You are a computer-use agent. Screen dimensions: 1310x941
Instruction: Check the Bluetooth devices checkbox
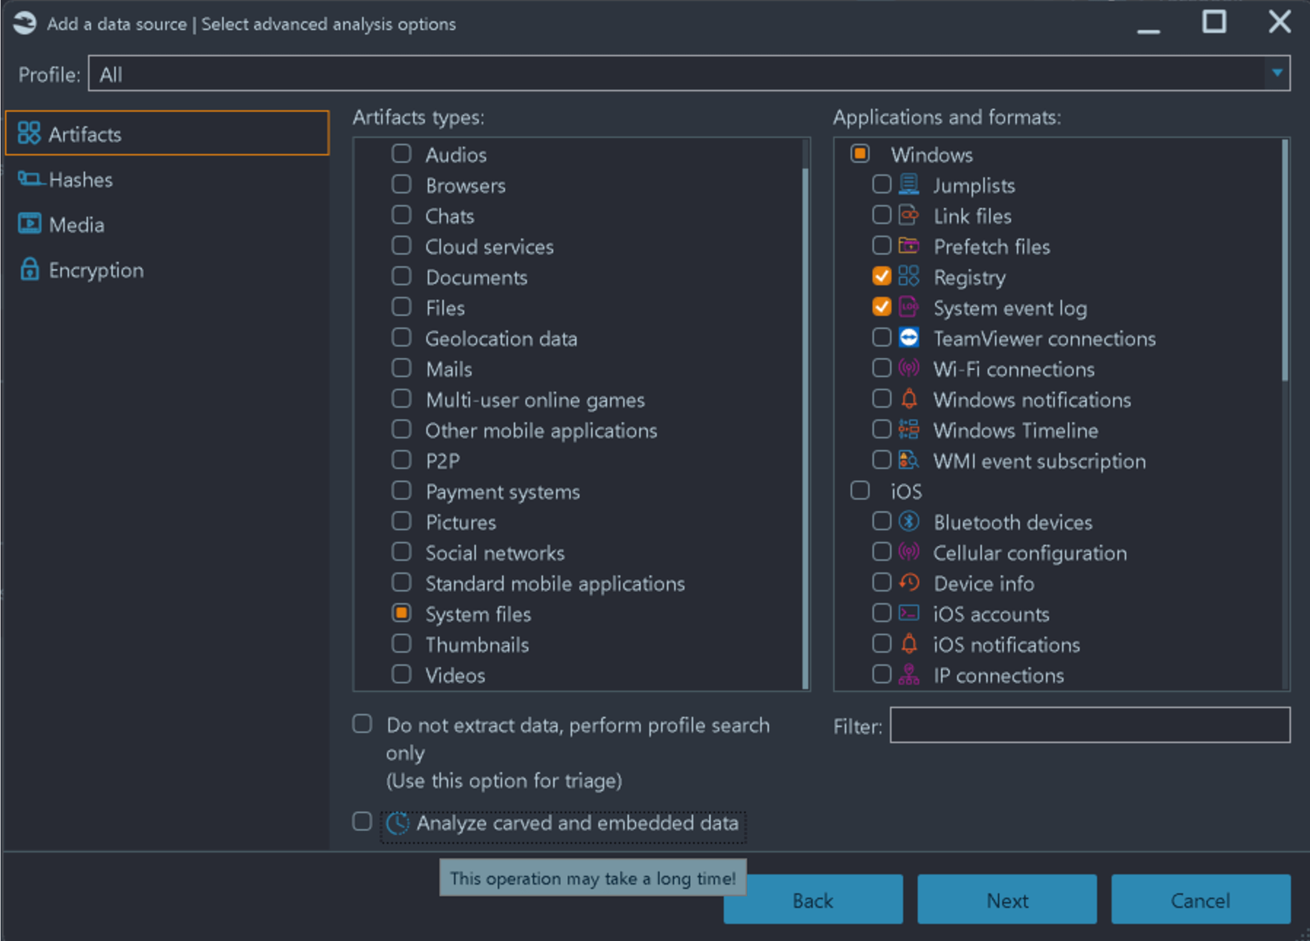pos(881,521)
